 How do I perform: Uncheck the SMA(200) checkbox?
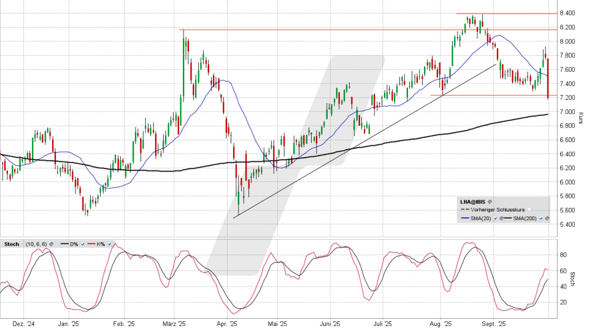point(541,218)
